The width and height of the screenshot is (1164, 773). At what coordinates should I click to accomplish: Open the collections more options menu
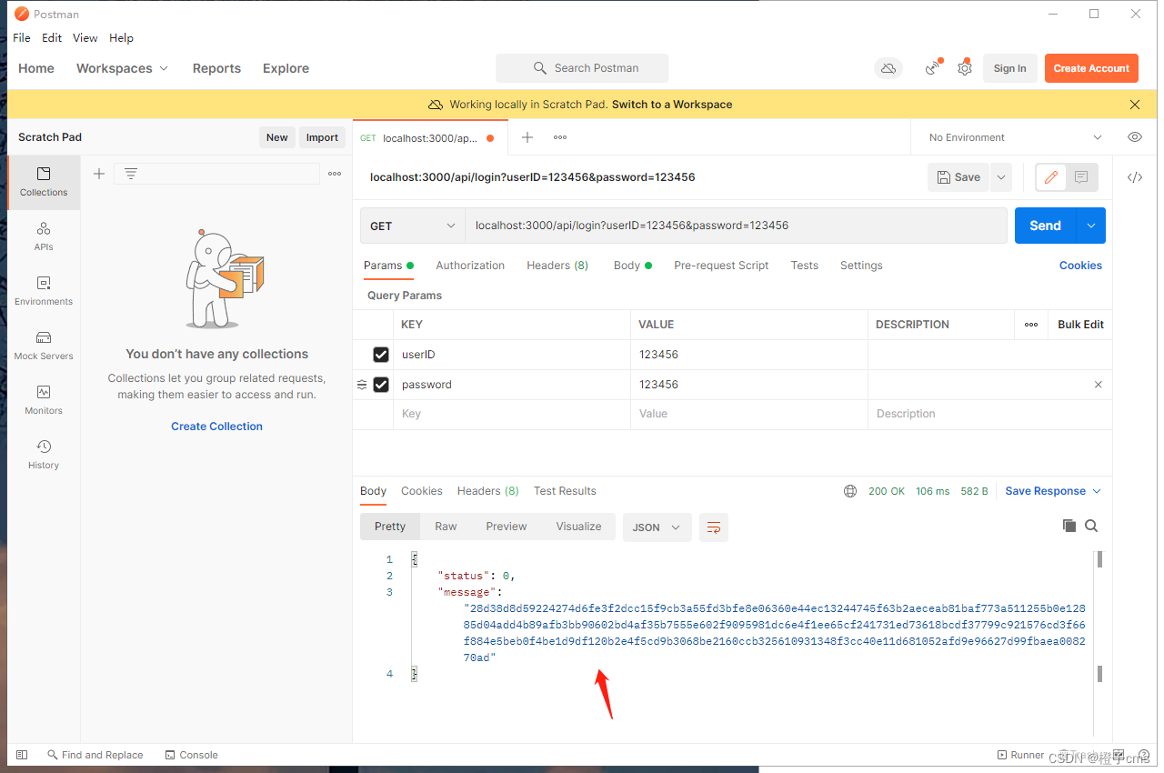pyautogui.click(x=335, y=174)
